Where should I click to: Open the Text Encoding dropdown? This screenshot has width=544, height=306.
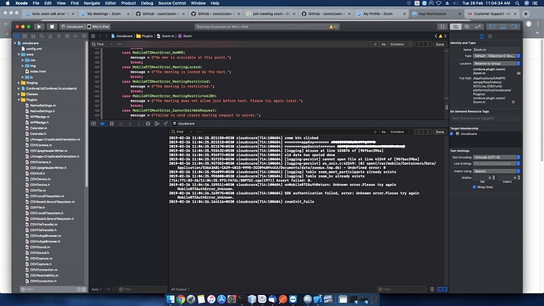point(497,157)
